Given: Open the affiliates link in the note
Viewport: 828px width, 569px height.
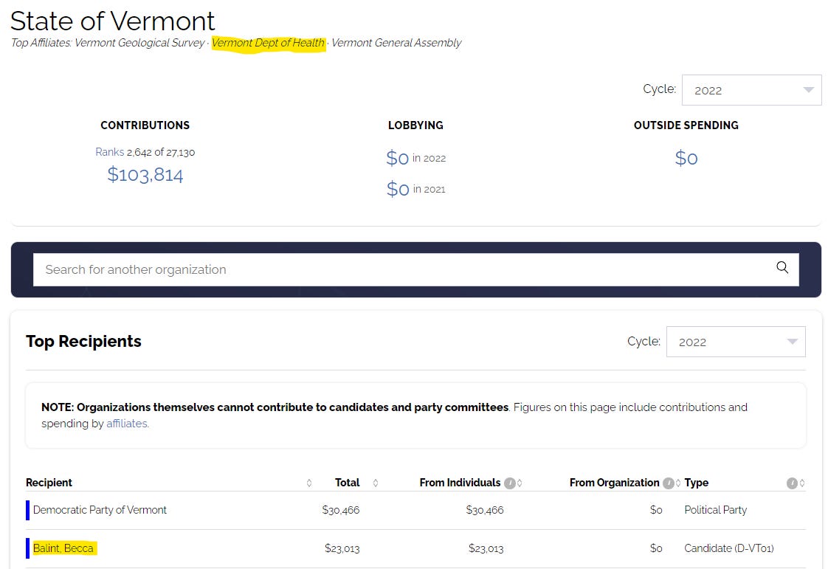Looking at the screenshot, I should [x=127, y=424].
